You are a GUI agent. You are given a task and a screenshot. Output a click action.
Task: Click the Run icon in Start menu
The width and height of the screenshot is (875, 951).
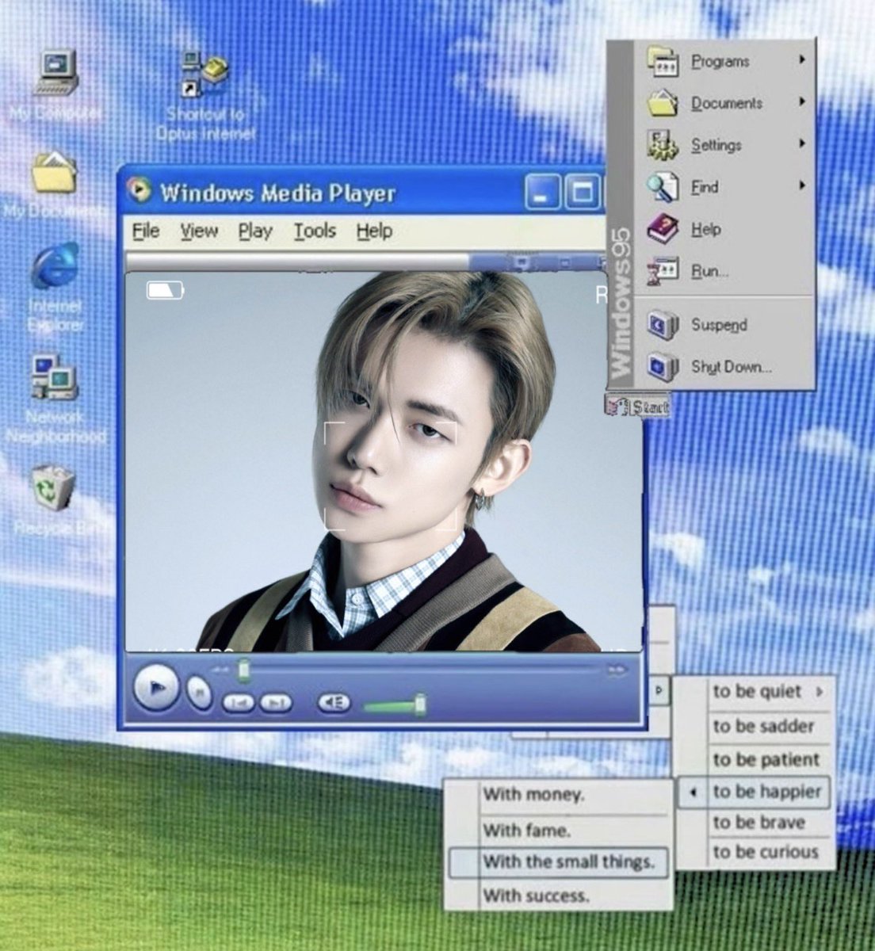click(662, 271)
